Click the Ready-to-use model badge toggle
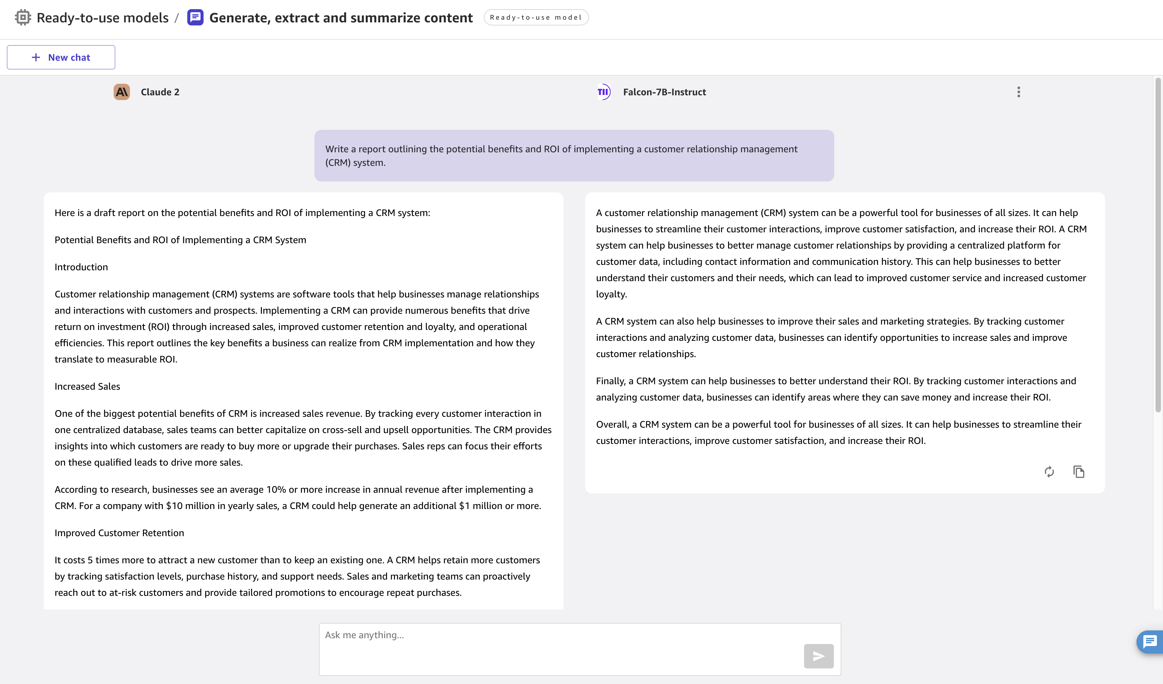Viewport: 1163px width, 684px height. [x=537, y=17]
